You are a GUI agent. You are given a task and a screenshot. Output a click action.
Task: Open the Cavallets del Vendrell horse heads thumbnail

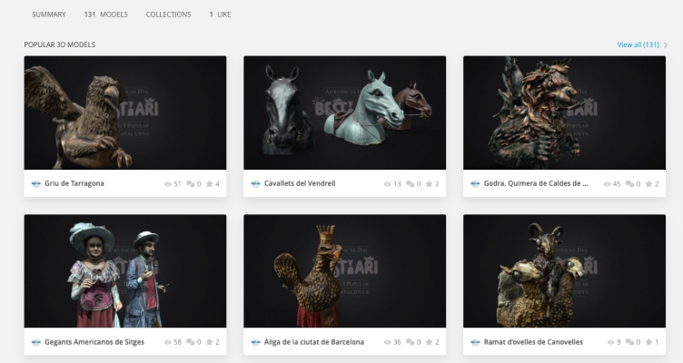tap(344, 113)
